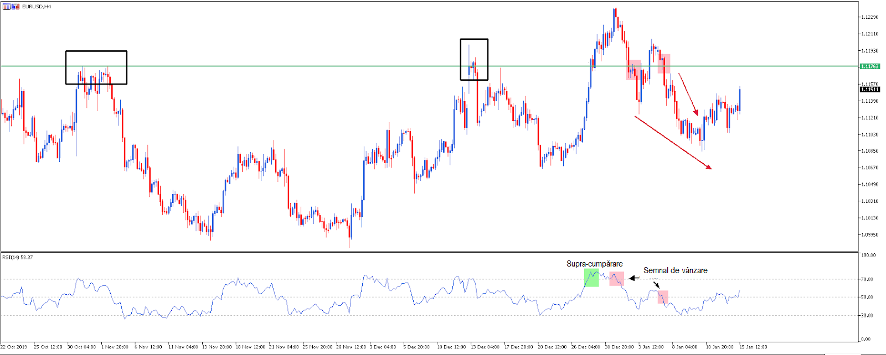The height and width of the screenshot is (355, 886).
Task: Click price scale value 1.12110
Action: coord(870,34)
